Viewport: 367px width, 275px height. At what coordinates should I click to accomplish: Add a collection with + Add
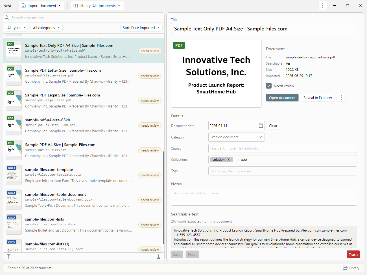pos(243,160)
